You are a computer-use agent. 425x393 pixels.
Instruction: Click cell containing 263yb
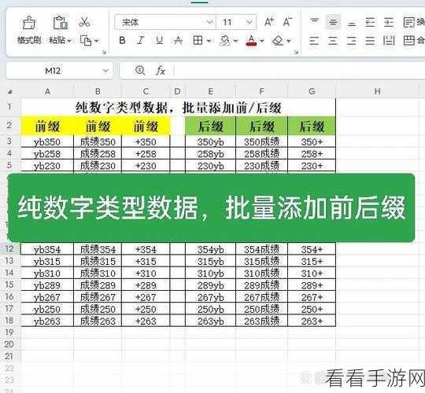pos(211,321)
